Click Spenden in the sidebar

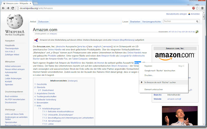click(x=9, y=84)
